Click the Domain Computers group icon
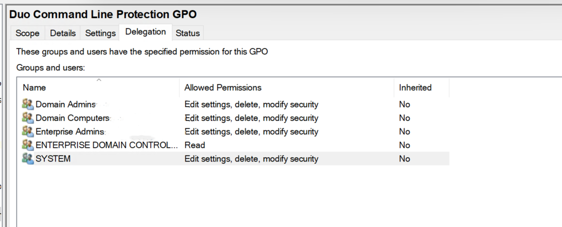 pos(28,118)
